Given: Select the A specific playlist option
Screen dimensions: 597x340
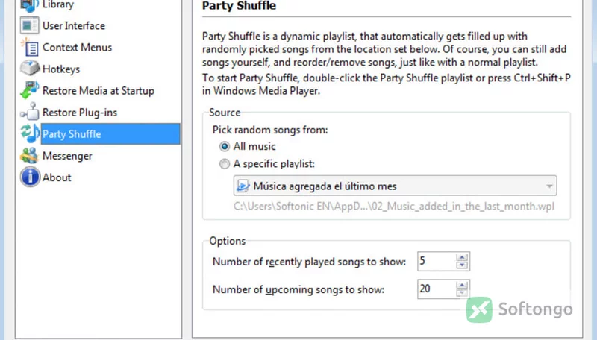Looking at the screenshot, I should tap(225, 163).
